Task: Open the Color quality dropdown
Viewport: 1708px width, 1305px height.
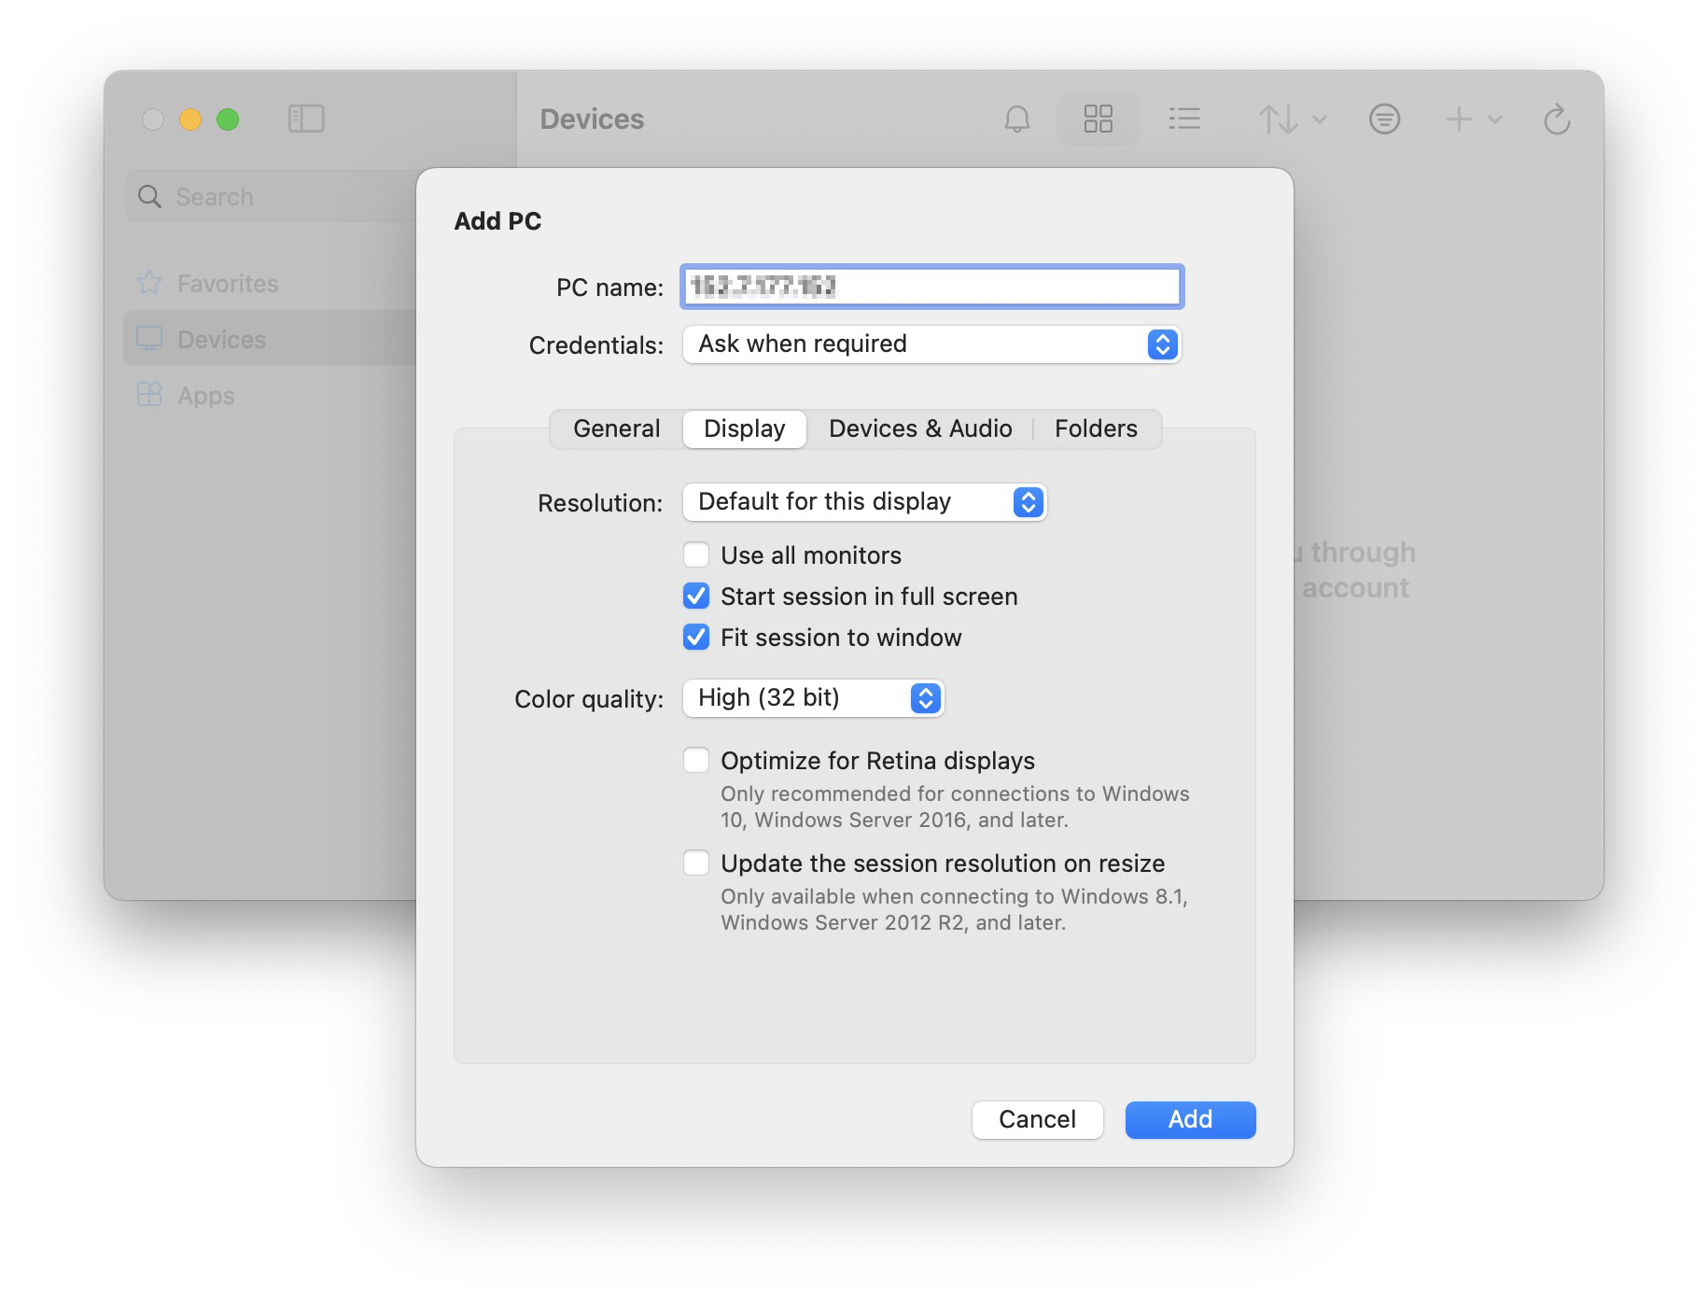Action: pos(813,698)
